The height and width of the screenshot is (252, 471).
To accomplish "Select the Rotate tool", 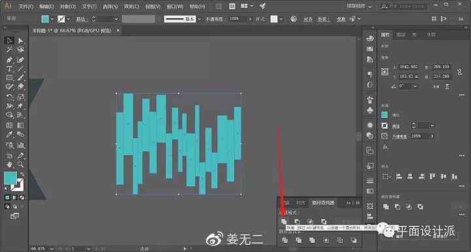I will click(9, 97).
